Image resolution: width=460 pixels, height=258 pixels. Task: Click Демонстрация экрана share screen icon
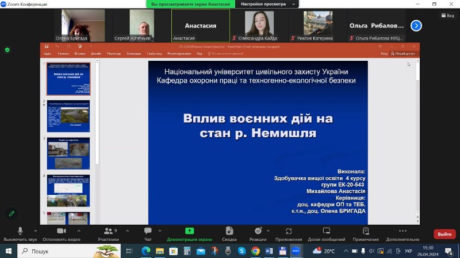[189, 230]
